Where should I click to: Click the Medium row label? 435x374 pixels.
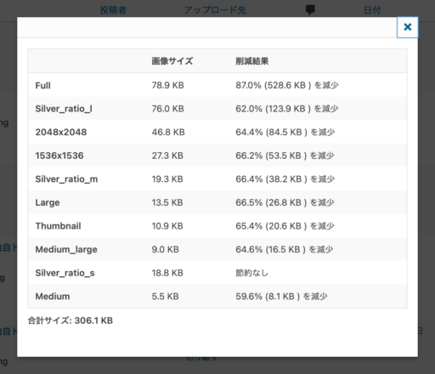[53, 297]
